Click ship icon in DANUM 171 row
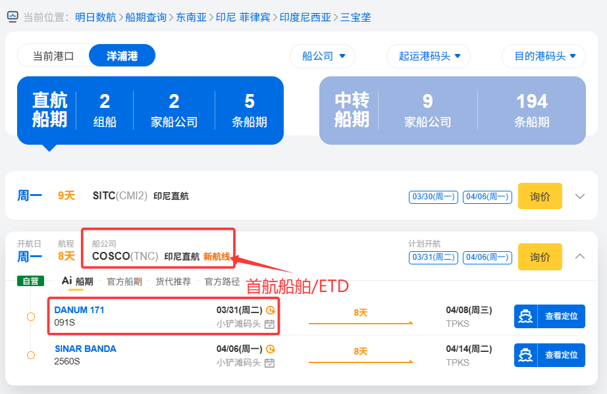 pyautogui.click(x=525, y=316)
